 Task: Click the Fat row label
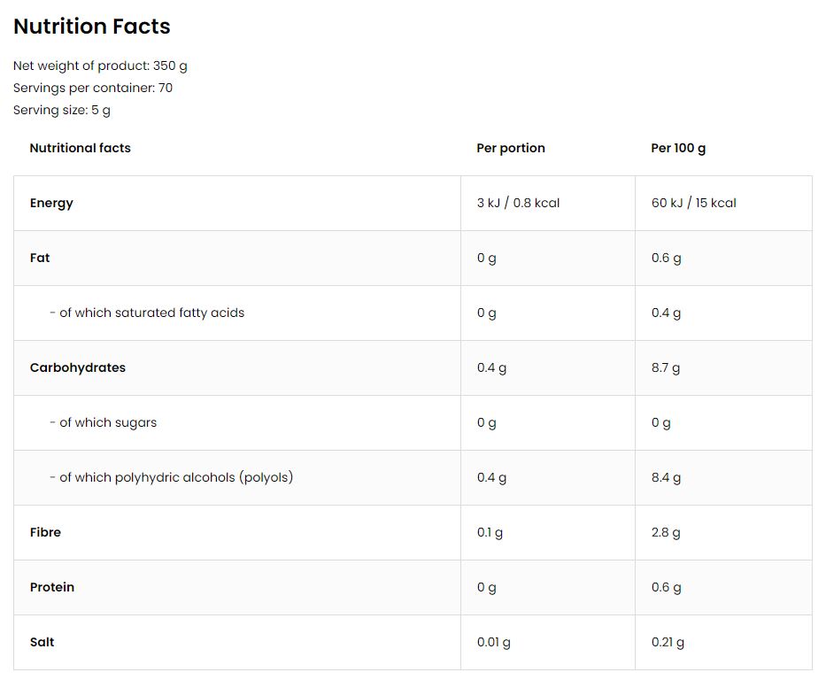click(40, 258)
